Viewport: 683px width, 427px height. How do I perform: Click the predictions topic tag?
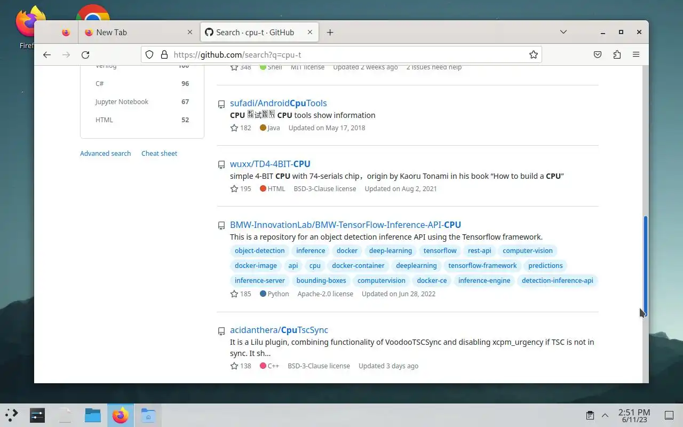[545, 265]
